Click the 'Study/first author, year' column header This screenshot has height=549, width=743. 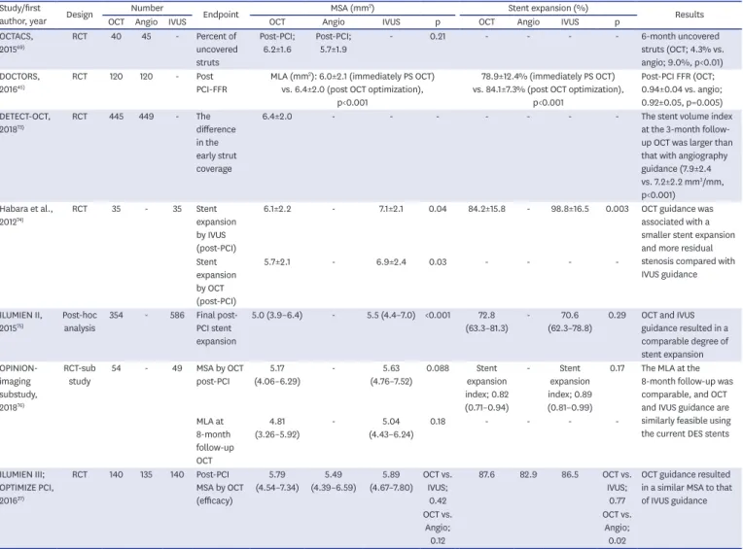point(23,15)
